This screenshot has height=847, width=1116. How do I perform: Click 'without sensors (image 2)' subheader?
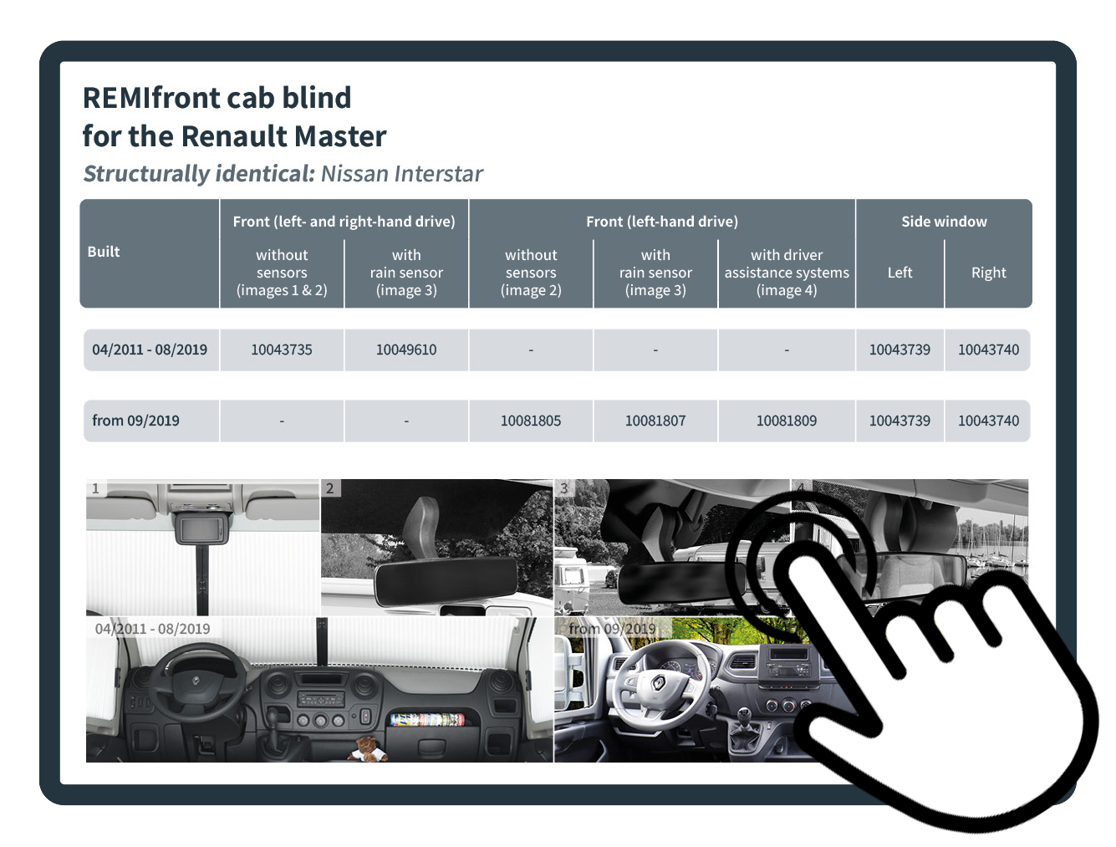click(x=531, y=273)
